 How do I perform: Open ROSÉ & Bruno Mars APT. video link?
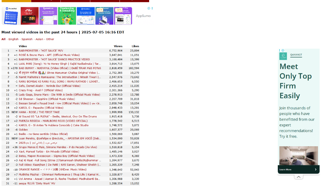click(x=49, y=55)
